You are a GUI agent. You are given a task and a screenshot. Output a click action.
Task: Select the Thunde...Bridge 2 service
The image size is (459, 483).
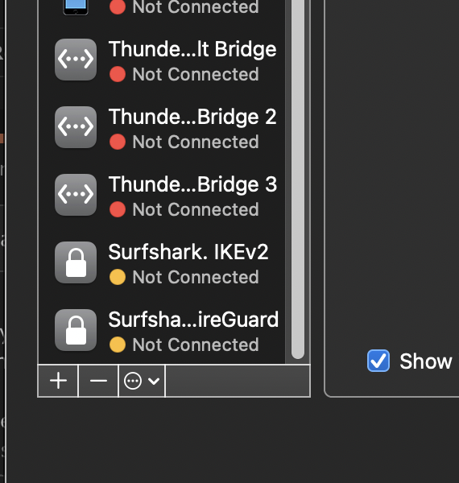click(x=162, y=127)
